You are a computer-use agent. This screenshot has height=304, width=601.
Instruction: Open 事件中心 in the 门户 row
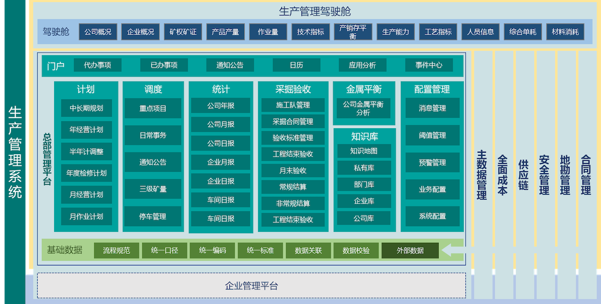point(429,65)
